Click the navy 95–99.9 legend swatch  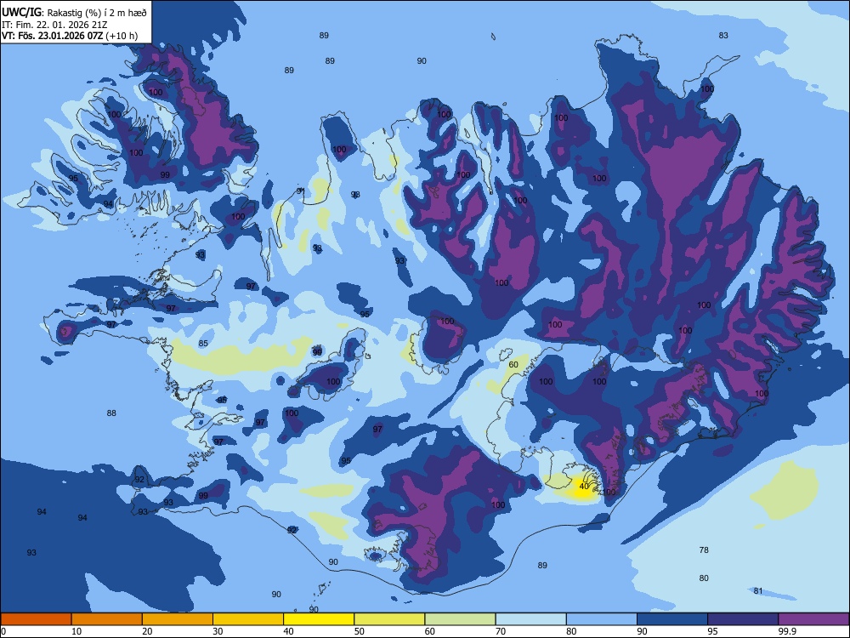(743, 619)
